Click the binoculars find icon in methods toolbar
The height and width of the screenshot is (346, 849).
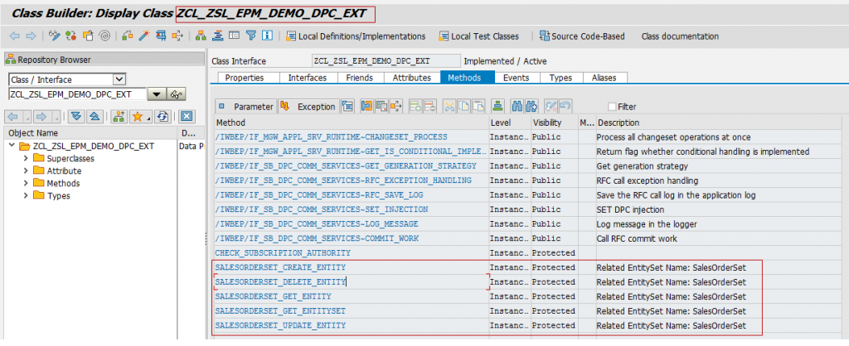click(520, 106)
